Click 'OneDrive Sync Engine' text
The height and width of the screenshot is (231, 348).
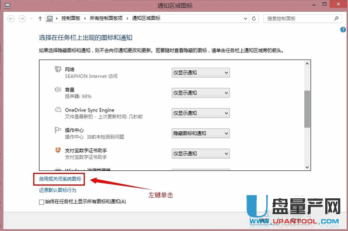90,110
